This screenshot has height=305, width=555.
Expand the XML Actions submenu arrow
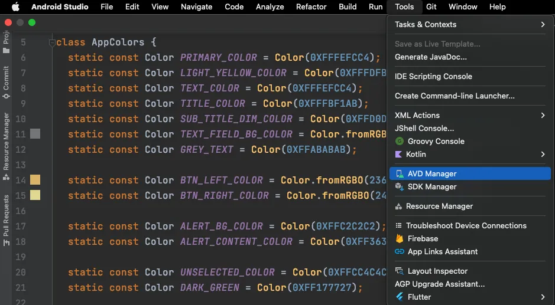tap(543, 116)
